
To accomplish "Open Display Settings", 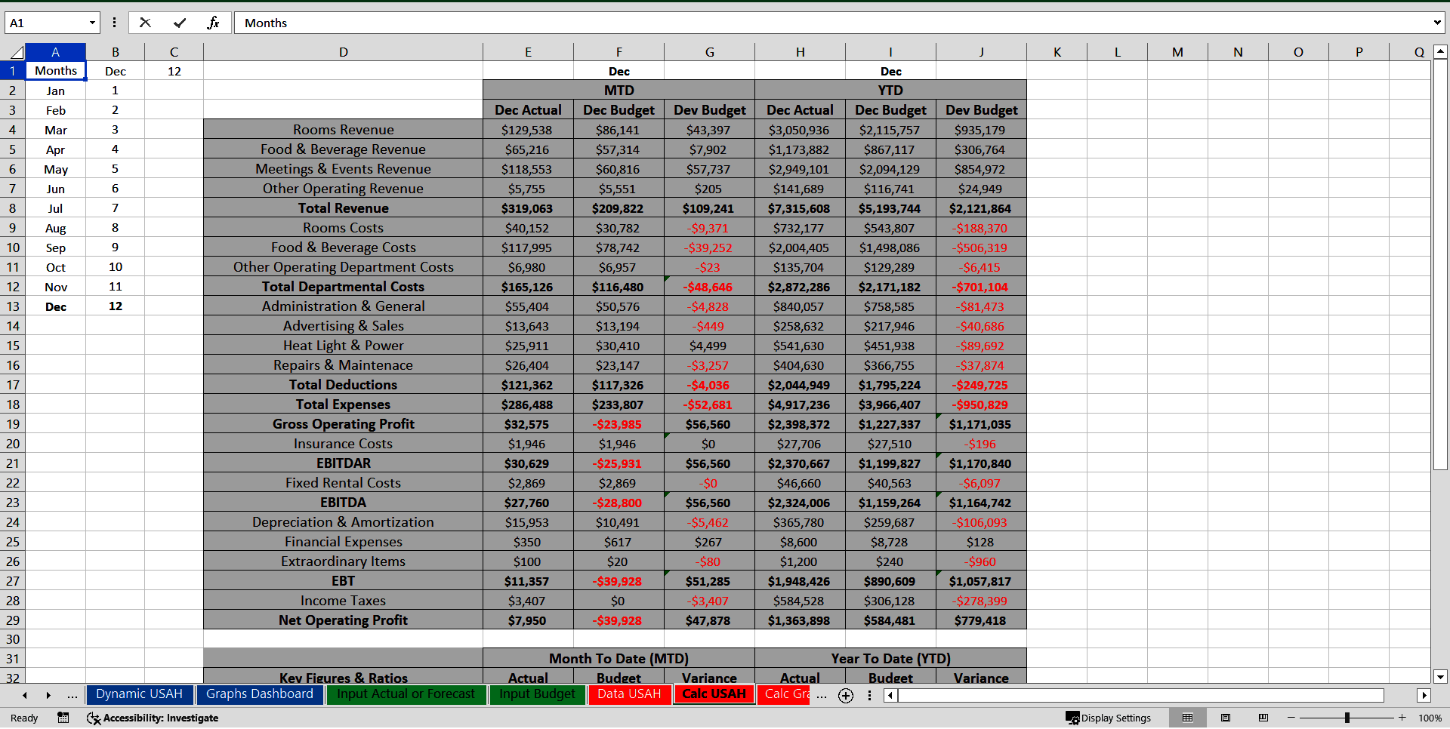I will [x=1108, y=718].
